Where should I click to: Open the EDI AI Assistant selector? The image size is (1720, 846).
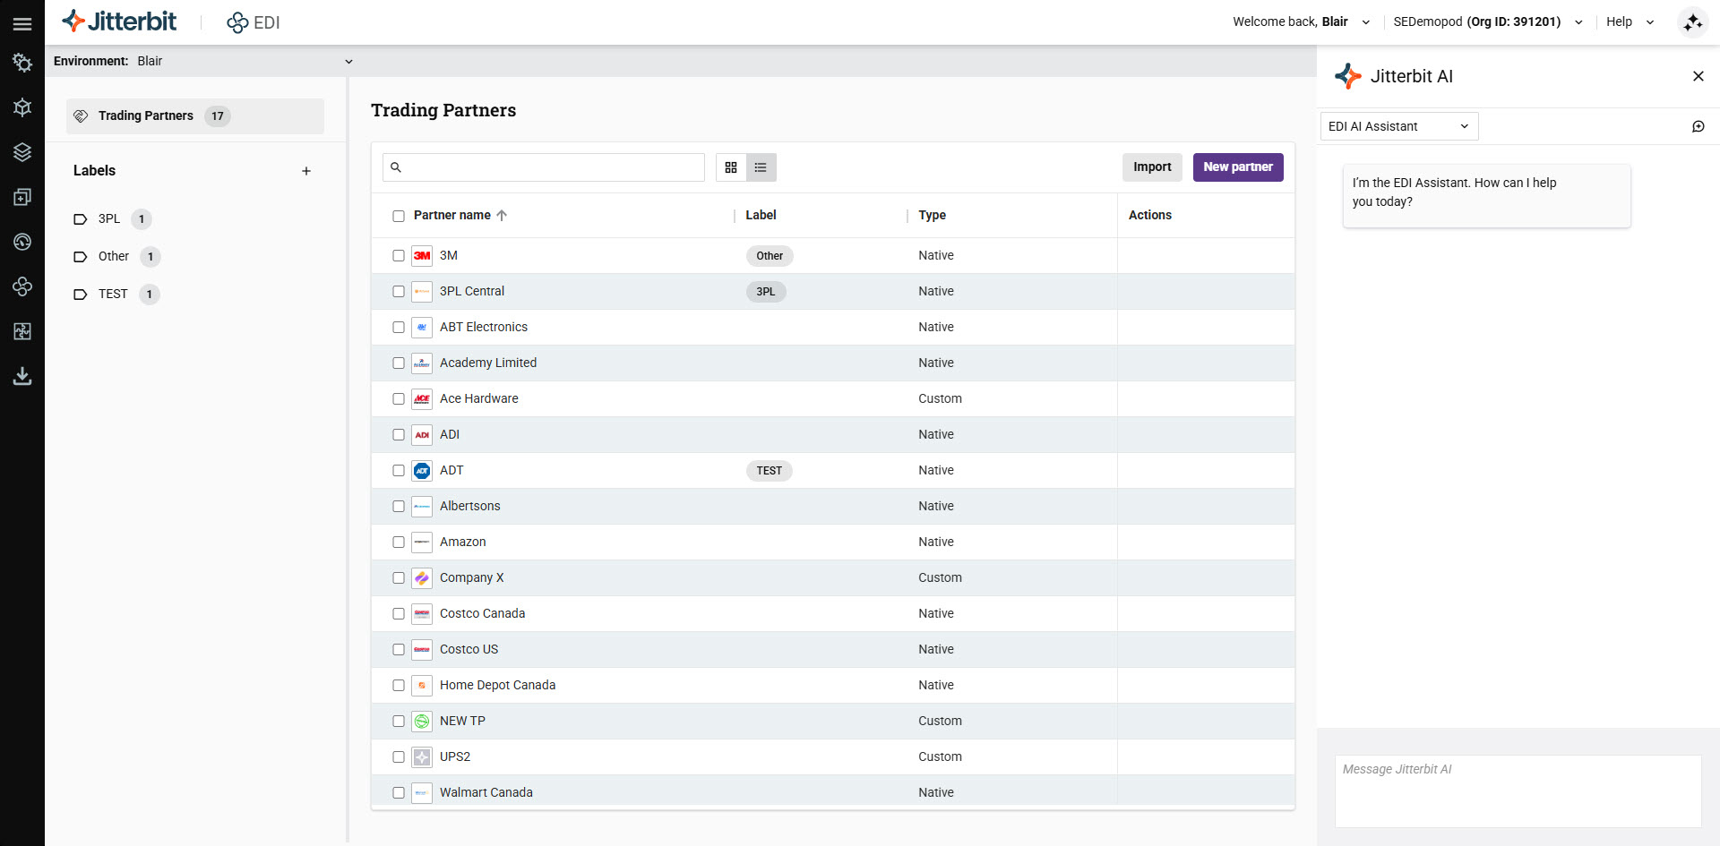(1399, 126)
